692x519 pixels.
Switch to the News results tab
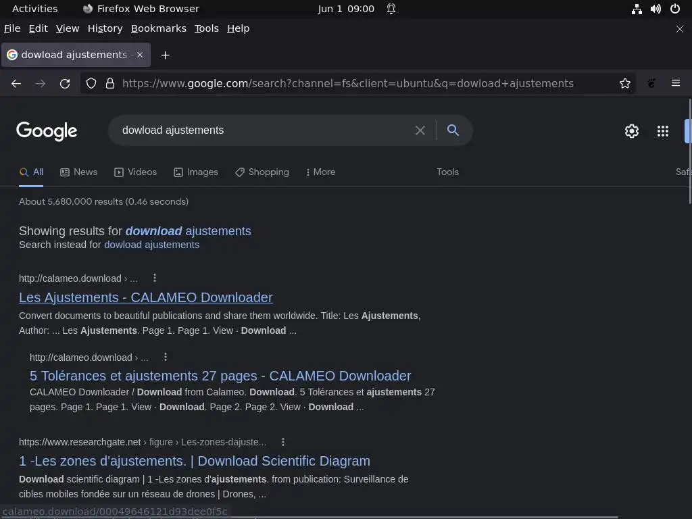tap(78, 172)
